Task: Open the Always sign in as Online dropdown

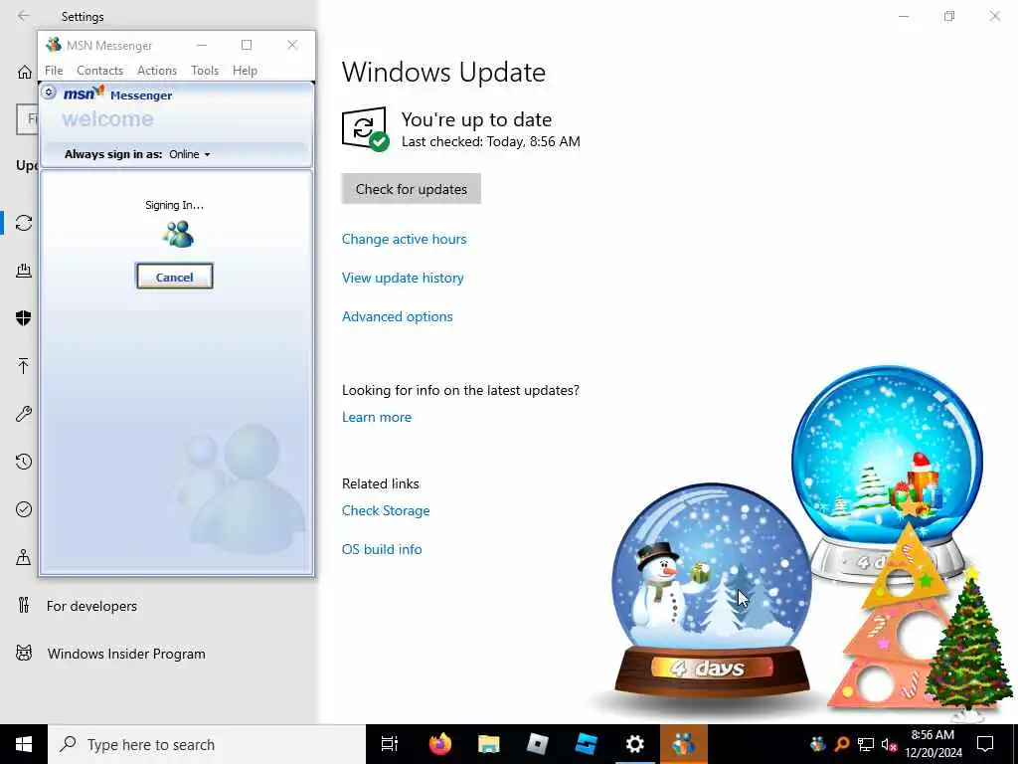Action: tap(190, 154)
